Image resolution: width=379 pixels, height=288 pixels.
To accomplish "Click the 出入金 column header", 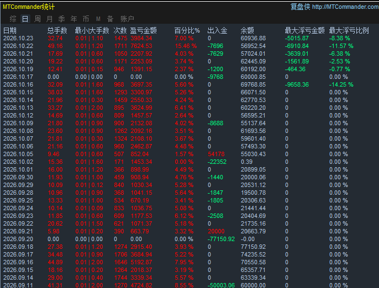I will 217,30.
